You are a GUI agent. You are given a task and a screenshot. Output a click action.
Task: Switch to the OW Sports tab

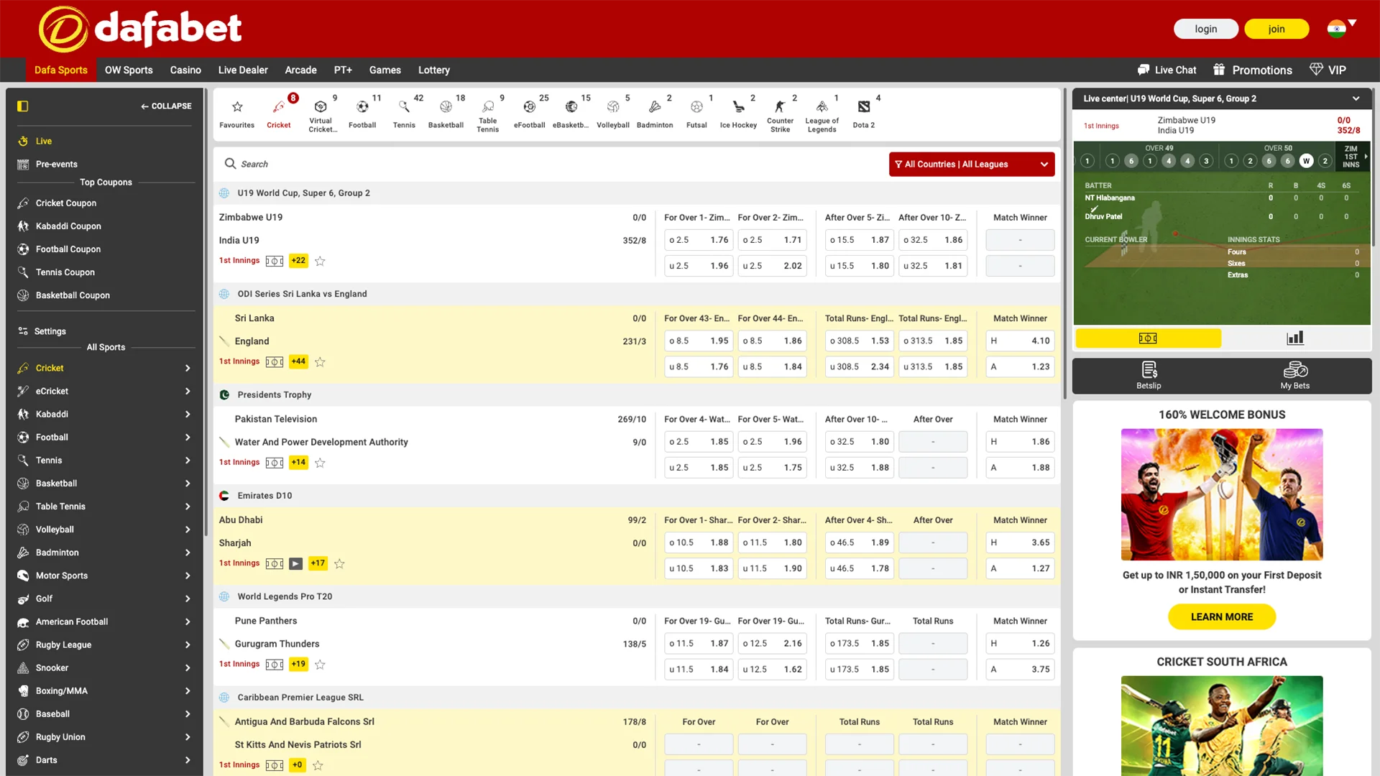tap(129, 70)
